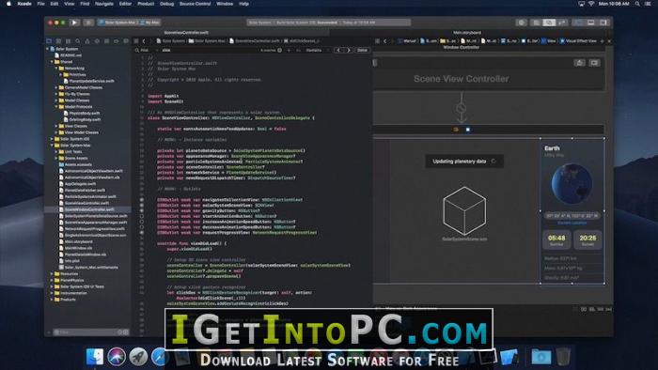658x370 pixels.
Task: Toggle the Navigator panel visibility
Action: click(x=579, y=23)
